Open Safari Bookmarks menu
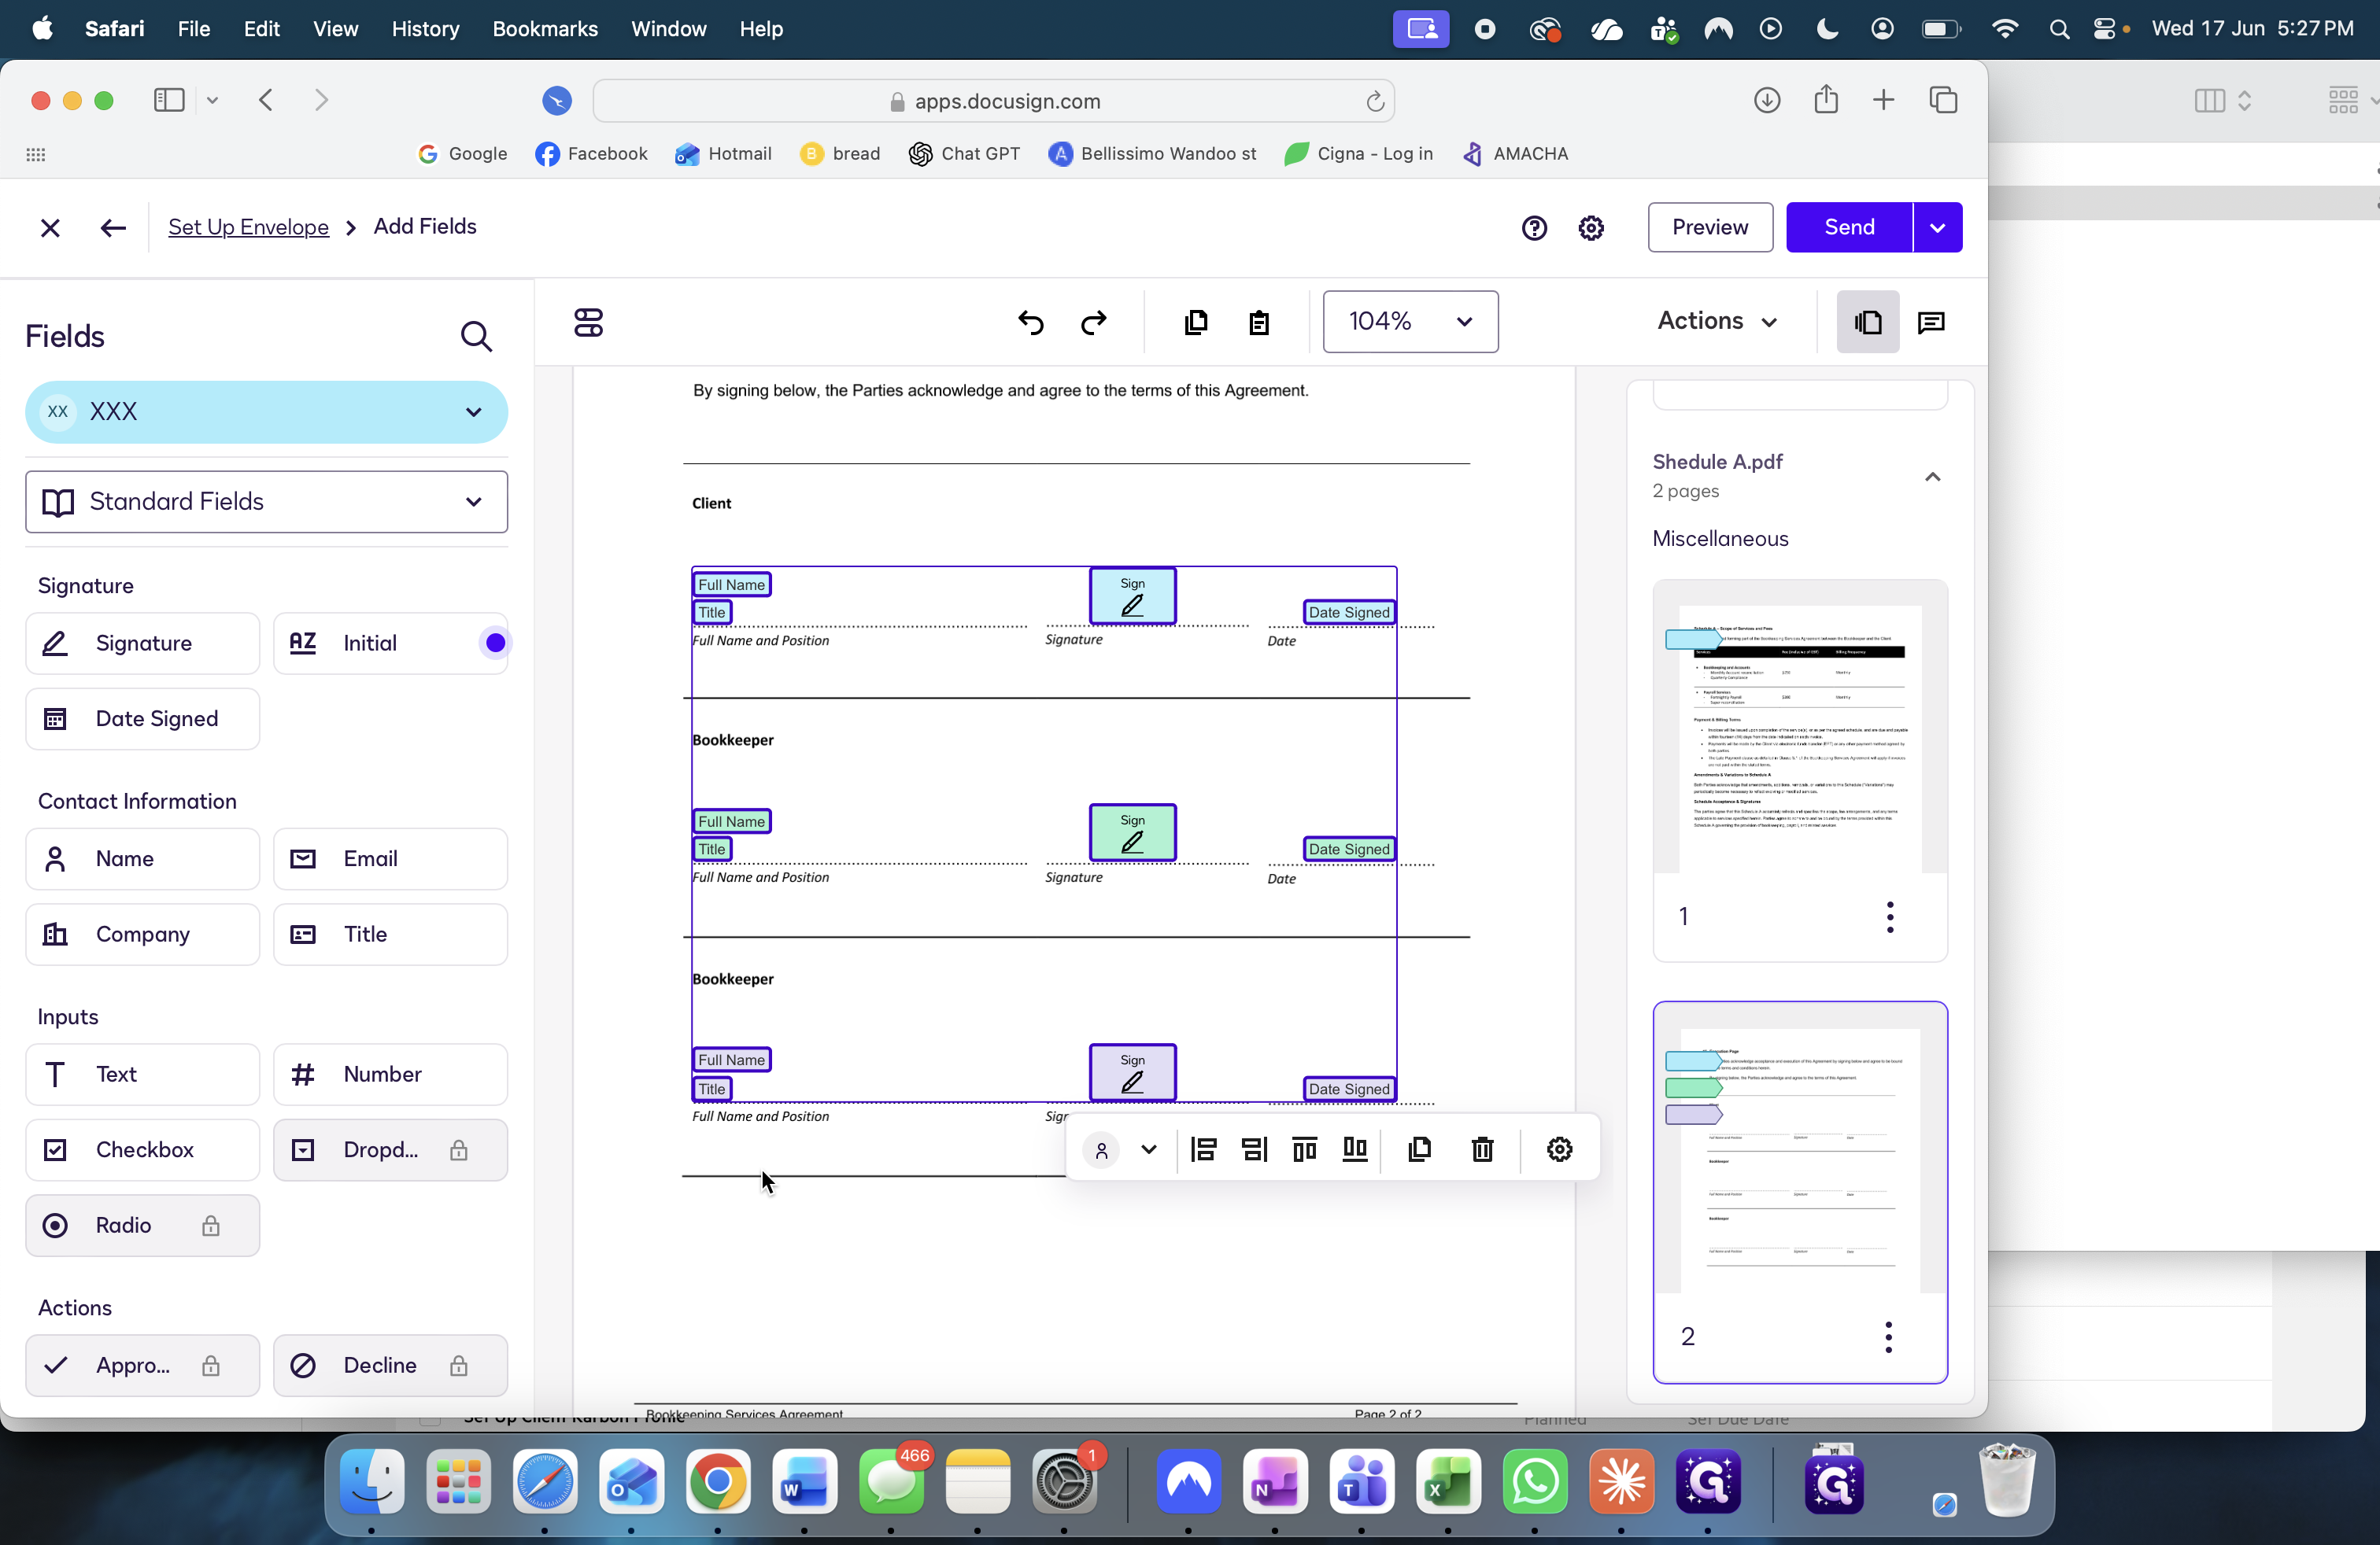This screenshot has height=1545, width=2380. click(x=545, y=29)
